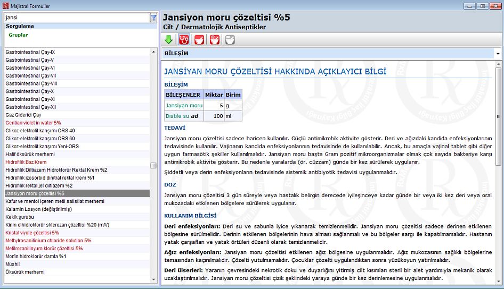
Task: Click the content pane vertical scrollbar thumb
Action: coord(499,117)
